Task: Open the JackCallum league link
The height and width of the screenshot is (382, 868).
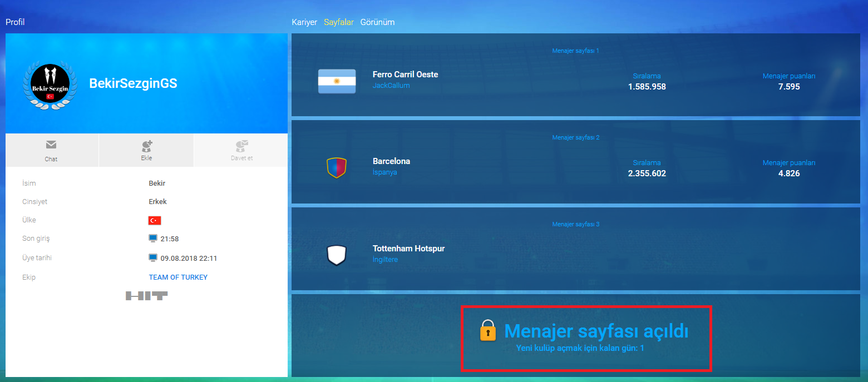Action: point(391,86)
